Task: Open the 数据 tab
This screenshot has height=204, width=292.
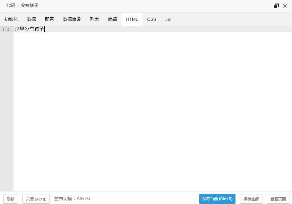Action: pos(31,19)
